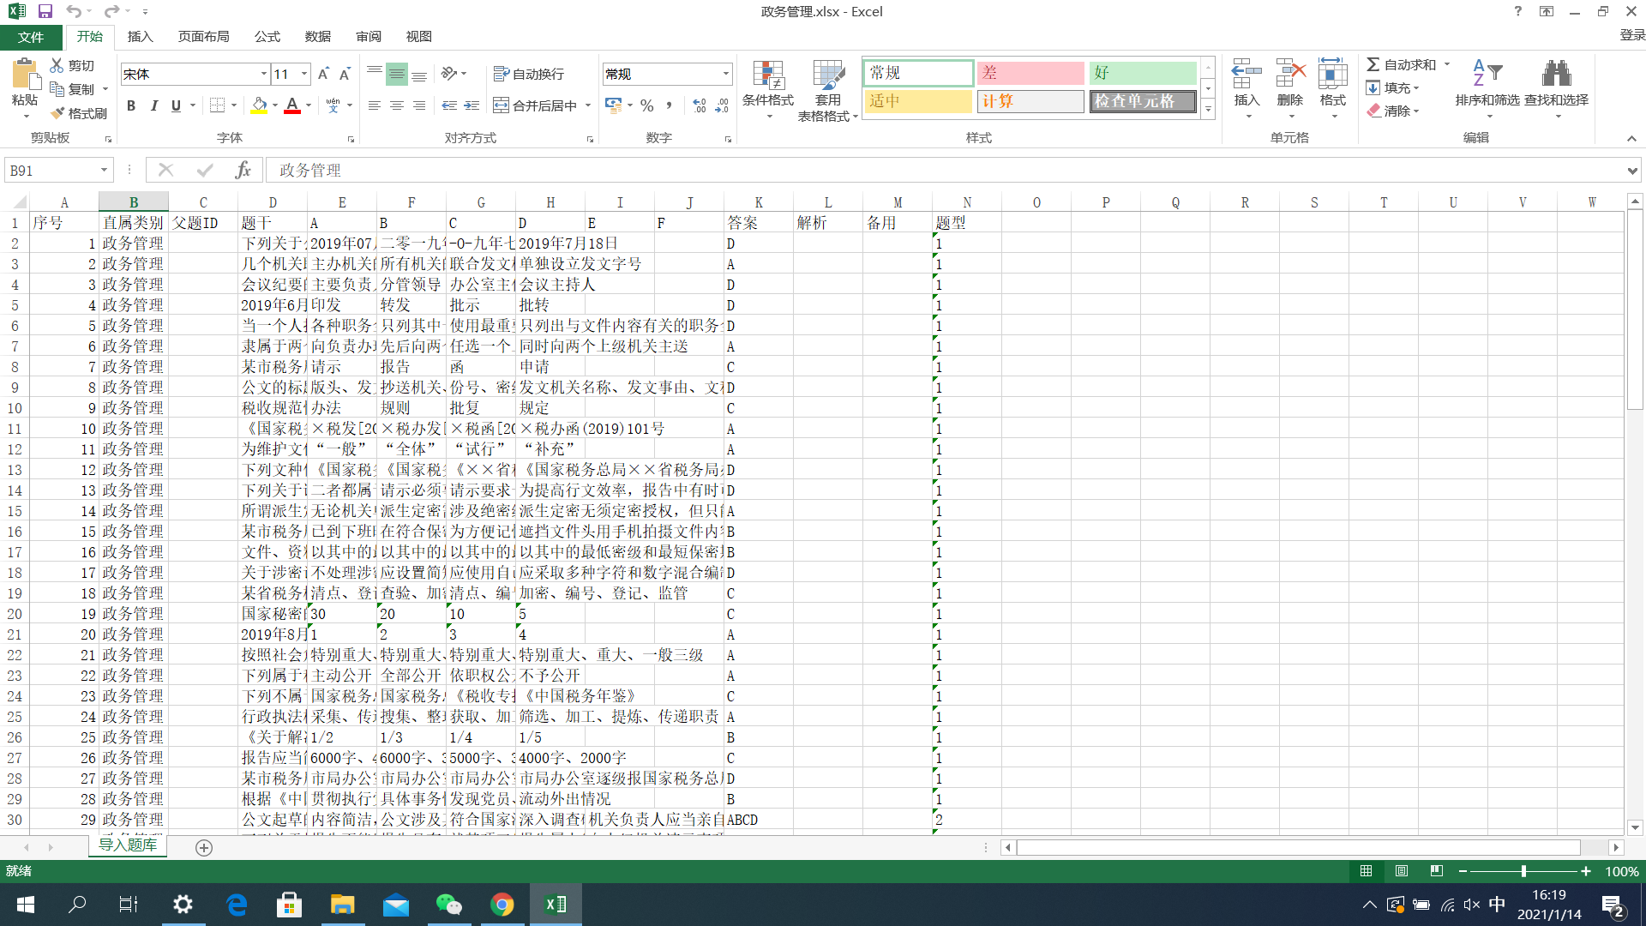Toggle middle vertical alignment
The image size is (1646, 926).
(x=396, y=74)
